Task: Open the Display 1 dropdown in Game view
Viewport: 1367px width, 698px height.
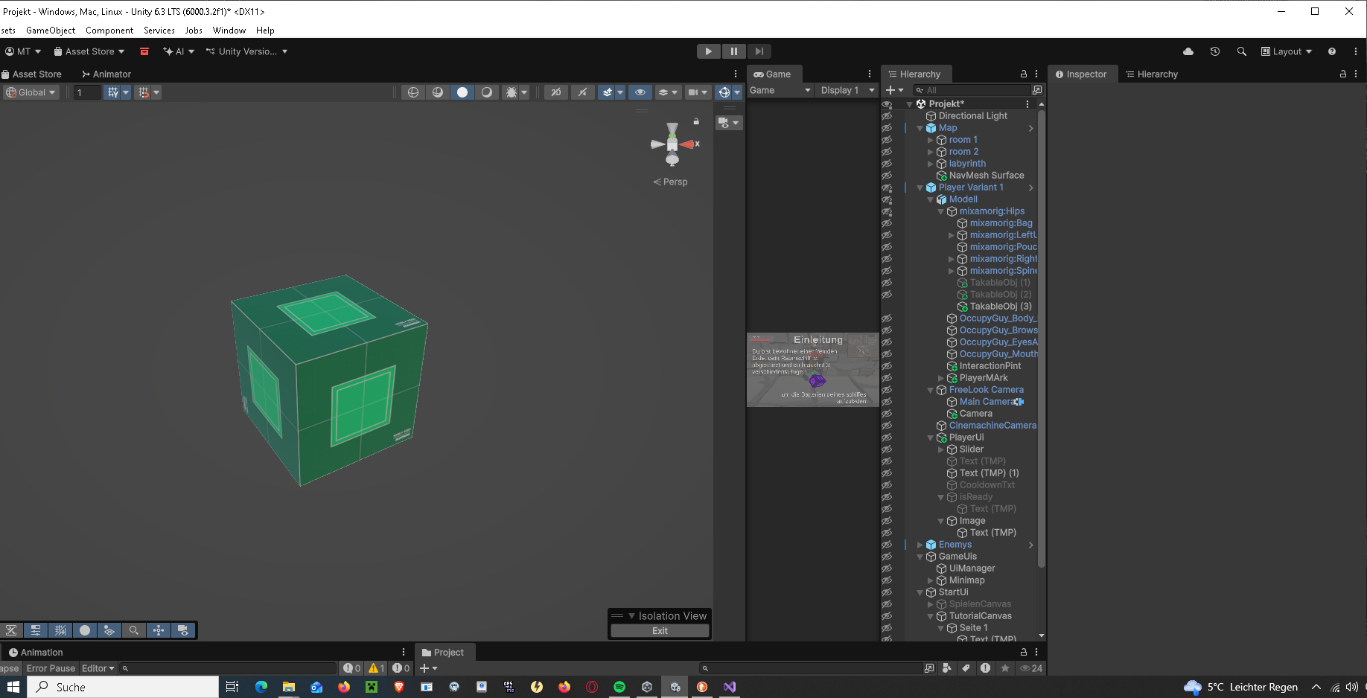Action: point(847,90)
